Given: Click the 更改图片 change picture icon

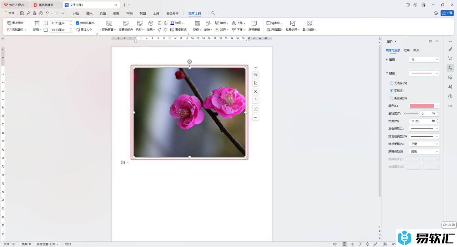Looking at the screenshot, I should (x=9, y=23).
